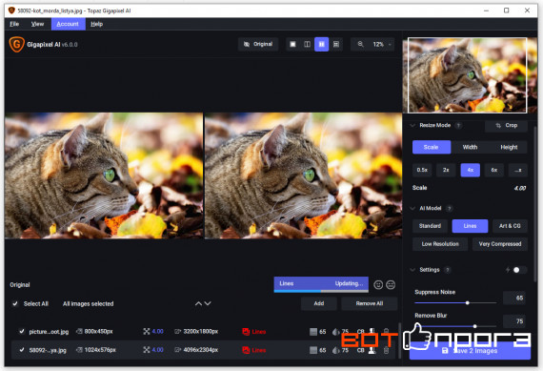The width and height of the screenshot is (543, 371).
Task: Choose side-by-side view icon
Action: (321, 45)
